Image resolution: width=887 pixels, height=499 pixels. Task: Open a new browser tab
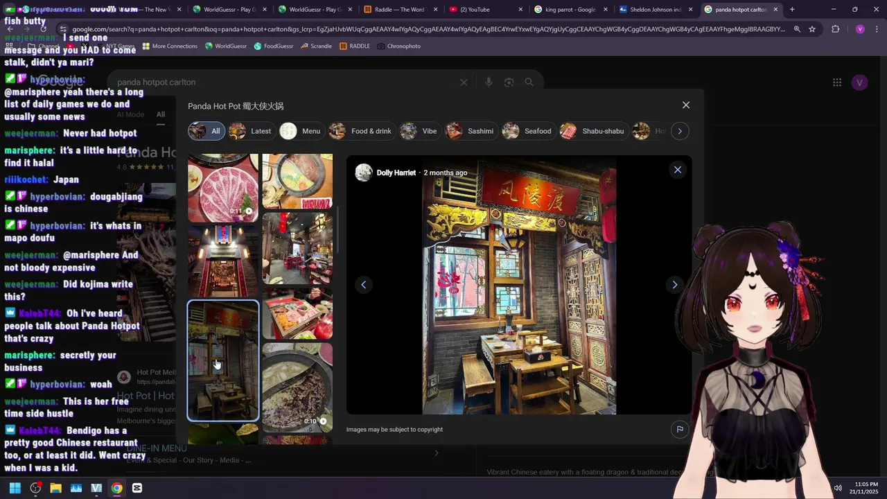(792, 10)
